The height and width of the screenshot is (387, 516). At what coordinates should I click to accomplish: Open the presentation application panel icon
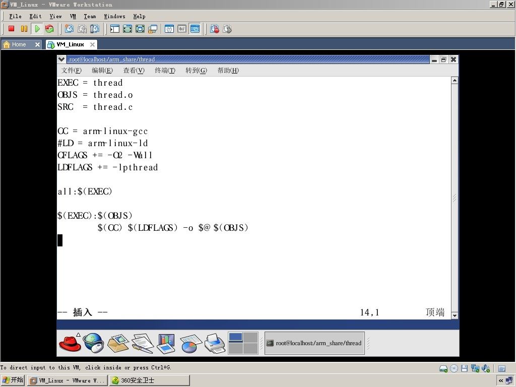[166, 343]
